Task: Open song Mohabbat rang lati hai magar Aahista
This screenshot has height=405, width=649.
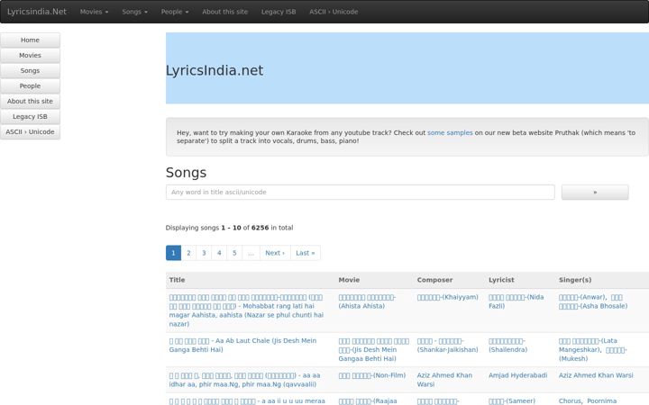Action: tap(246, 310)
